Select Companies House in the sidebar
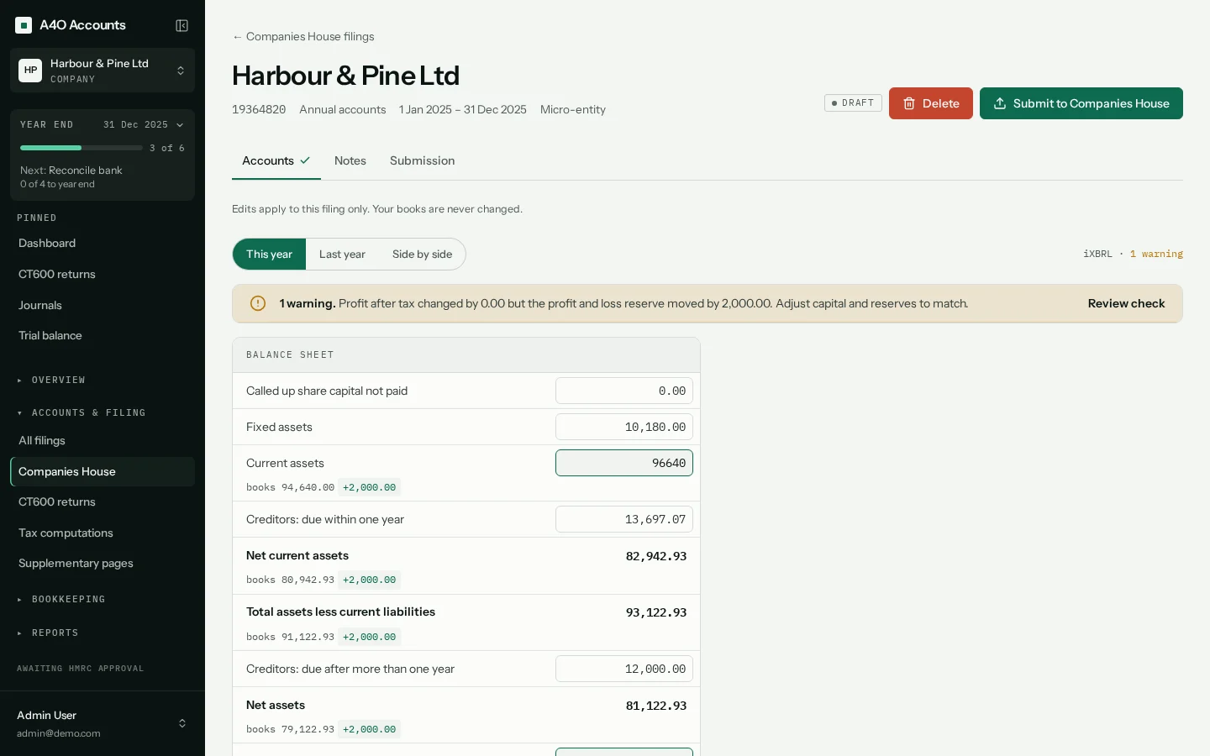 (x=103, y=471)
